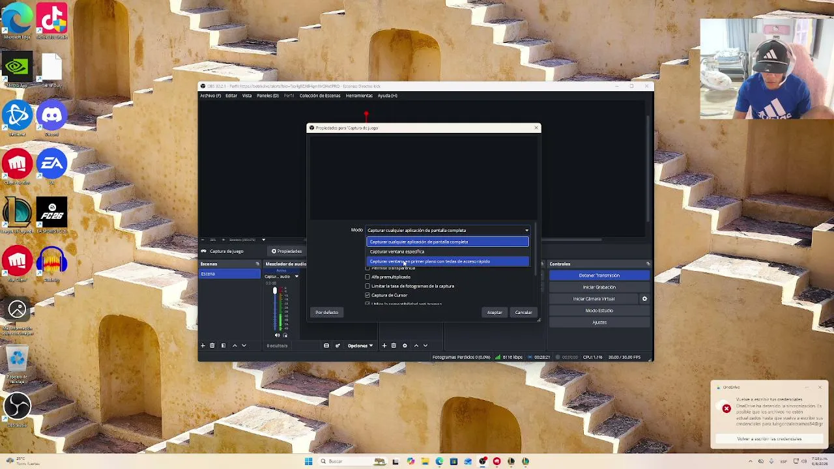Open the Ayuda menu

[387, 96]
